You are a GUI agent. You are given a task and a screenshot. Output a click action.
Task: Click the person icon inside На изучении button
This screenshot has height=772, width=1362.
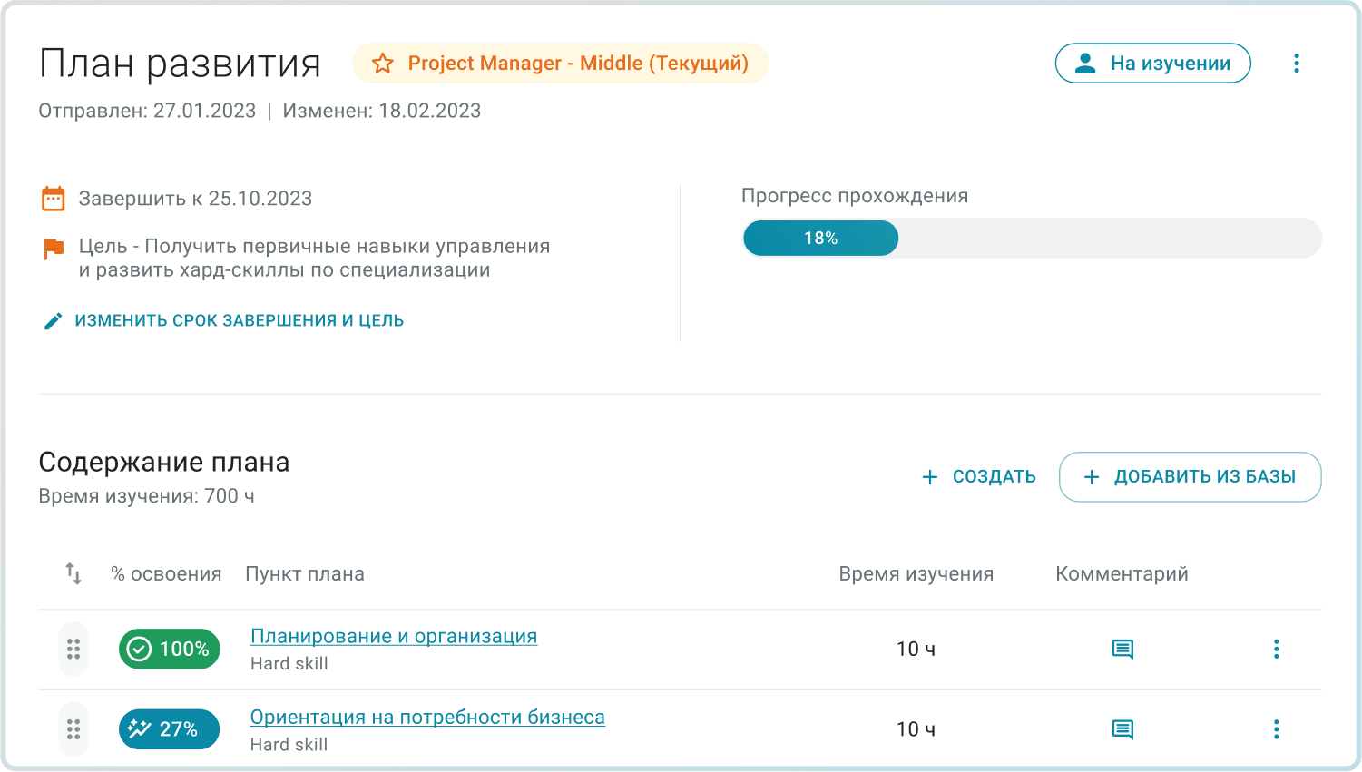(x=1085, y=64)
